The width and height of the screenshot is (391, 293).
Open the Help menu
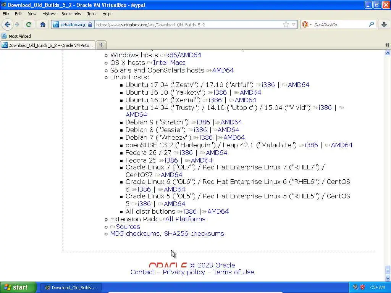(x=106, y=14)
